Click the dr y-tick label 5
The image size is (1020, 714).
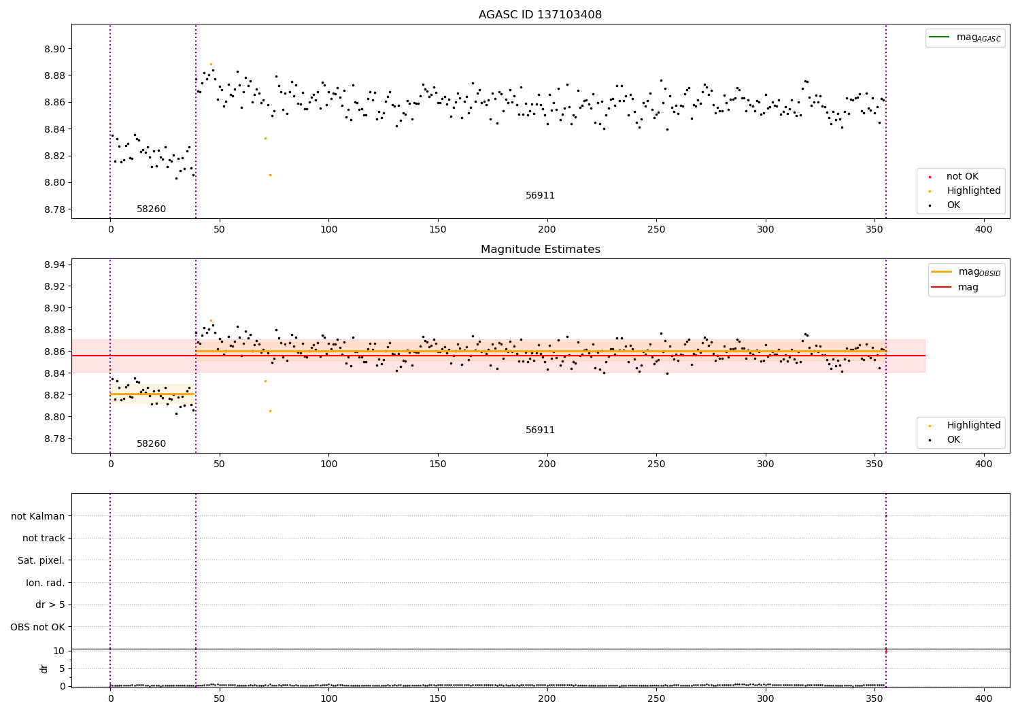tap(62, 668)
